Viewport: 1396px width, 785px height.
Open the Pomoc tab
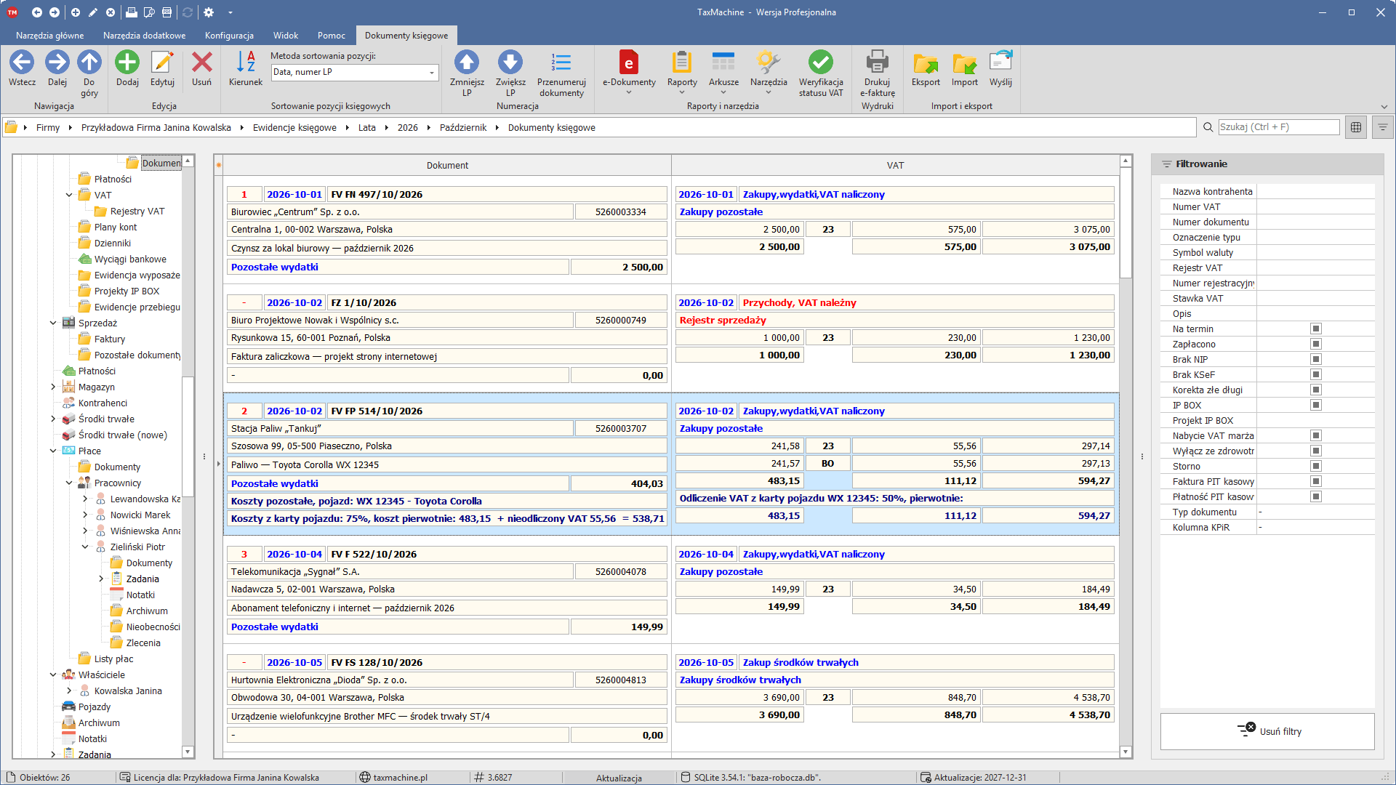point(332,36)
